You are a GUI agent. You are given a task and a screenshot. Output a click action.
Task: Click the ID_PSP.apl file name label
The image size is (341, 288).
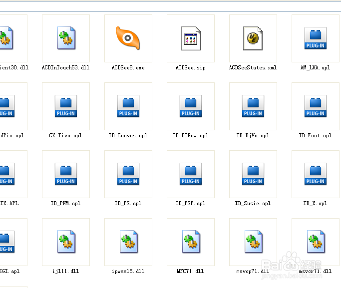click(x=191, y=203)
